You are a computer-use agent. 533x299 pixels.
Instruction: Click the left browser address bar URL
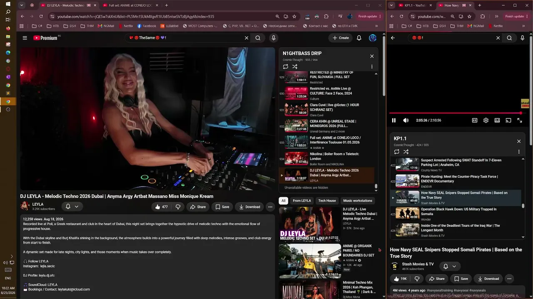pyautogui.click(x=136, y=17)
